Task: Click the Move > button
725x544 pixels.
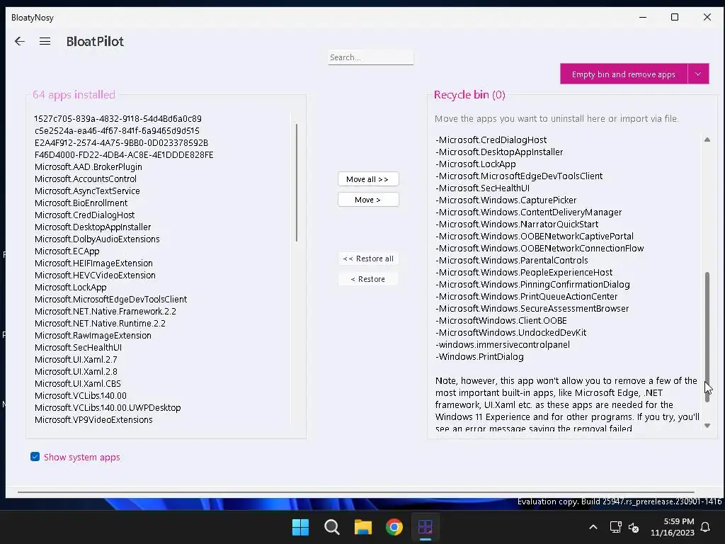Action: (368, 200)
